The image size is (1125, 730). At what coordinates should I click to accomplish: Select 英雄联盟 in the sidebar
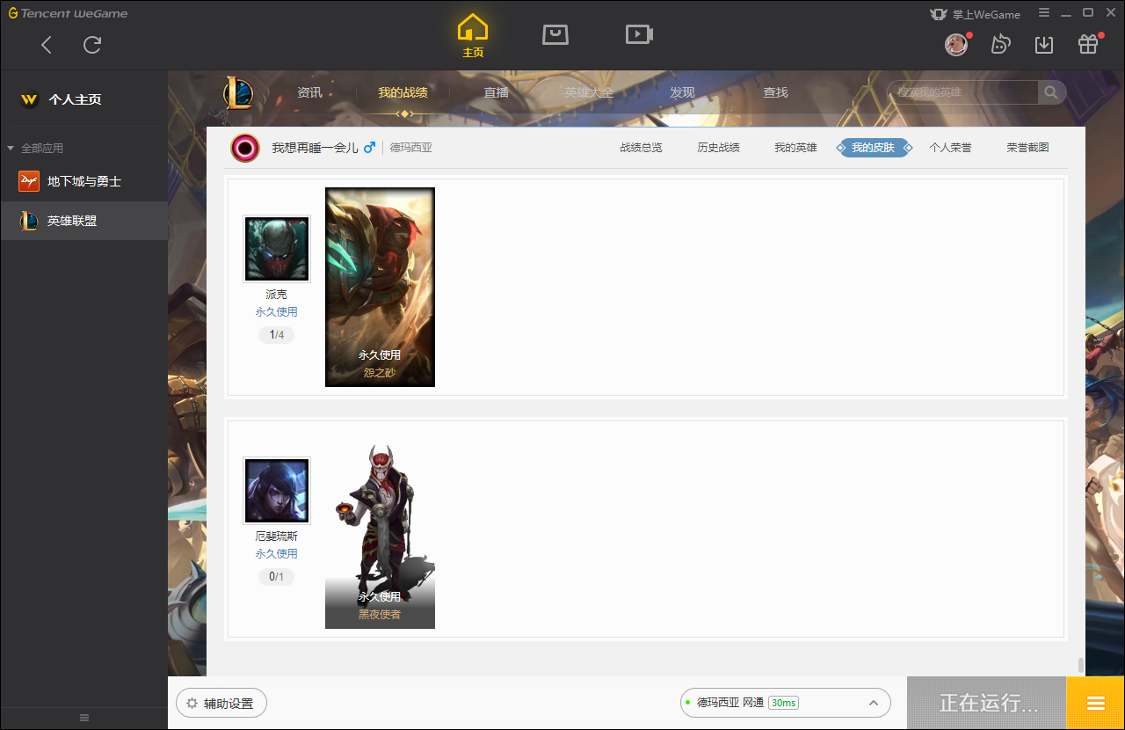coord(83,221)
